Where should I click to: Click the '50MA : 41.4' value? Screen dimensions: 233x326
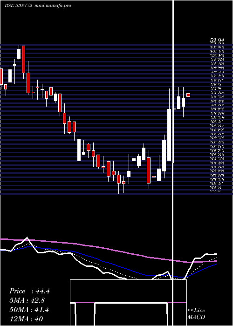[29, 310]
